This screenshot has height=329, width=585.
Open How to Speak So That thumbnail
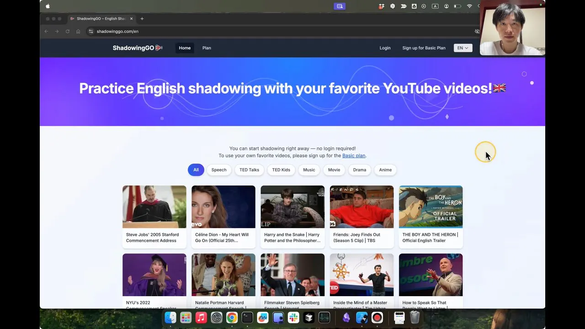[431, 275]
